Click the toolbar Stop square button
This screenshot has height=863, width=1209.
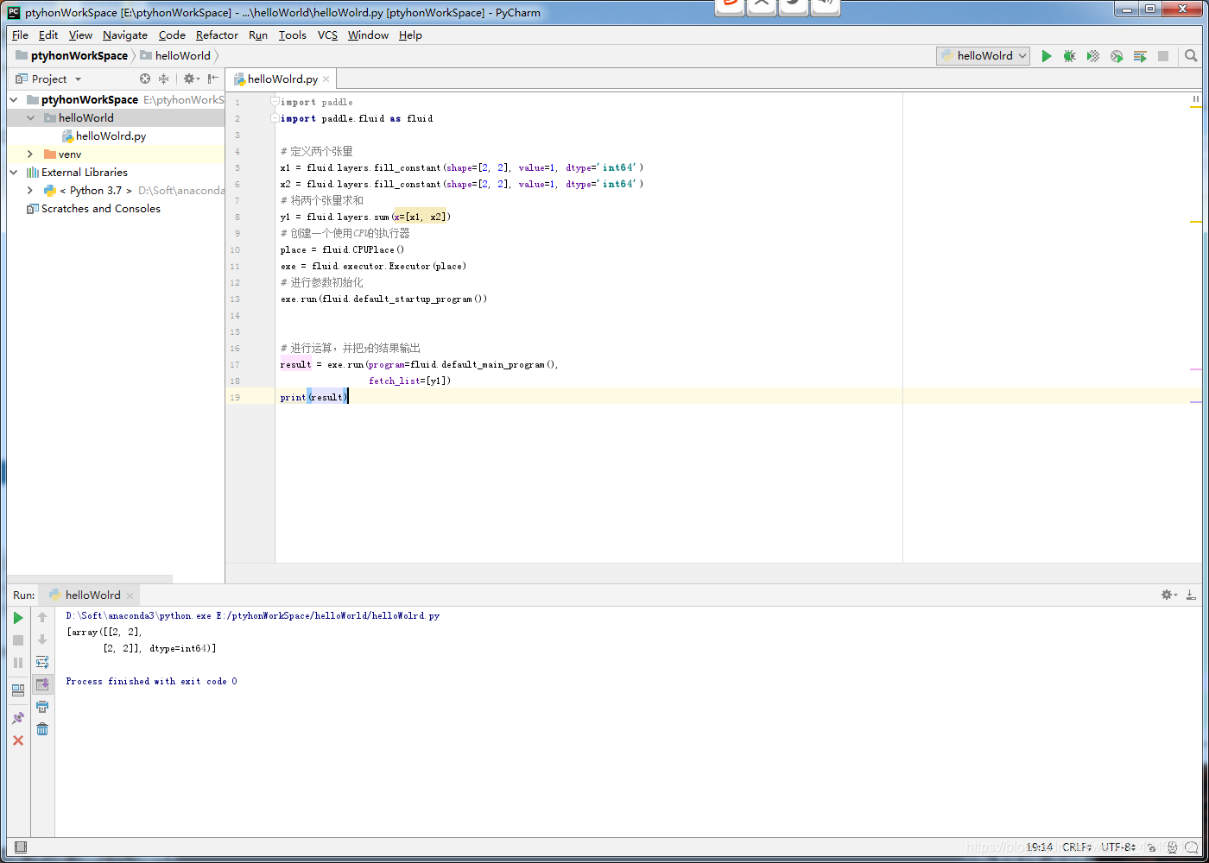point(1163,56)
